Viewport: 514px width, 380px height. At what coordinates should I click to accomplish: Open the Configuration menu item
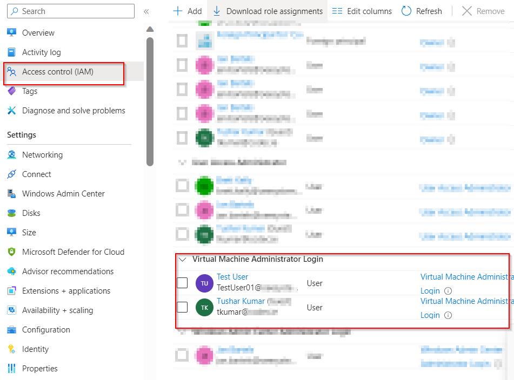click(46, 330)
